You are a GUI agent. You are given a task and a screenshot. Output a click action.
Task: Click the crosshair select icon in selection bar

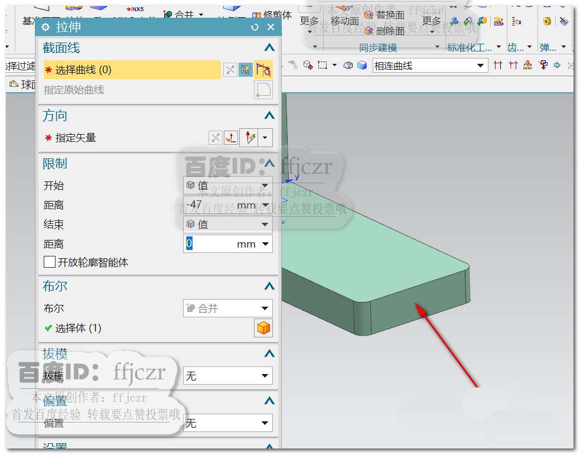(x=308, y=66)
